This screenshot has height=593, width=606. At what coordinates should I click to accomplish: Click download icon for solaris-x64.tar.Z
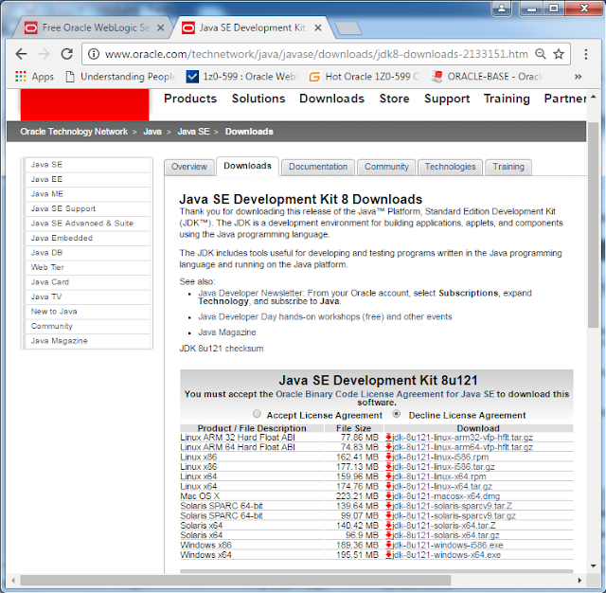389,526
